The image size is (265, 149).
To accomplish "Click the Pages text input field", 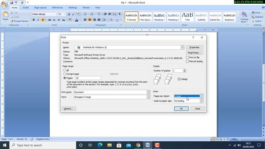I will click(88, 78).
